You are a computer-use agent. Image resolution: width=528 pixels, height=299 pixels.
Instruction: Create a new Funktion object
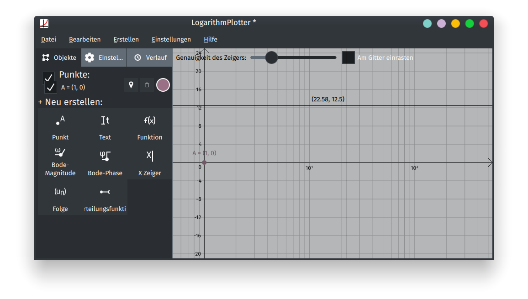149,126
